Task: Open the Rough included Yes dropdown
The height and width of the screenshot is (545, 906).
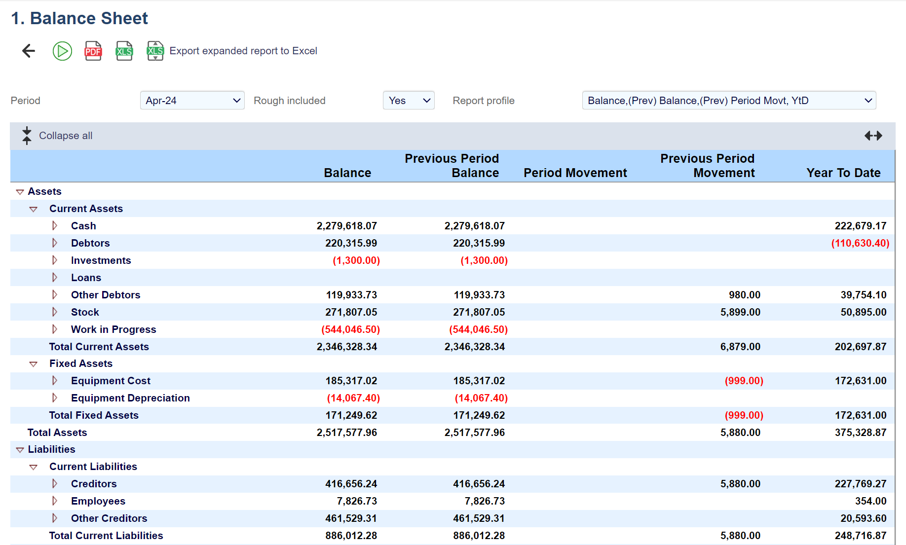Action: (x=408, y=101)
